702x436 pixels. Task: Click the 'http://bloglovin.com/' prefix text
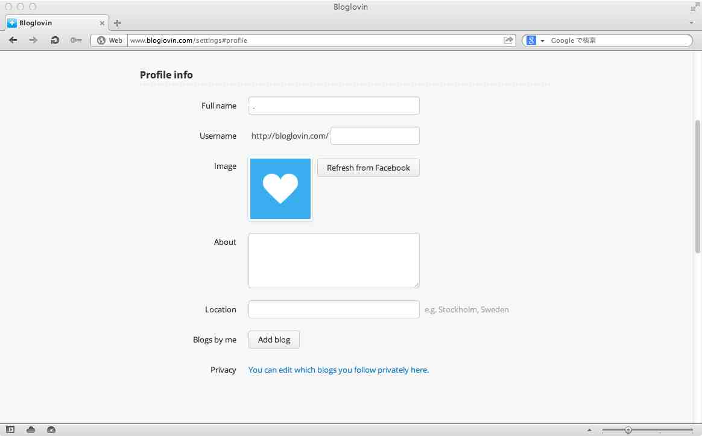pos(289,136)
